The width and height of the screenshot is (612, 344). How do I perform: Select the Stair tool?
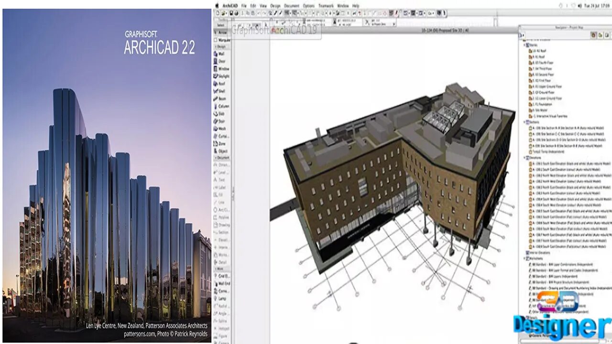click(x=222, y=121)
